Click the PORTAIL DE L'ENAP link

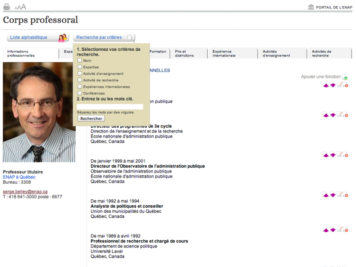(334, 7)
